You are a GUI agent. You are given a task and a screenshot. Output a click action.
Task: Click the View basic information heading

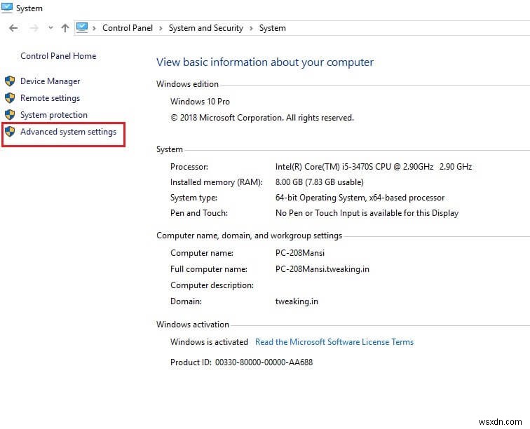click(x=265, y=62)
